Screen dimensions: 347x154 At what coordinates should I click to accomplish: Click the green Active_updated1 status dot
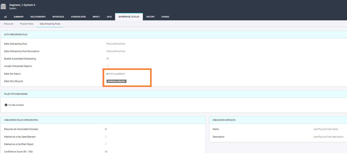107,74
